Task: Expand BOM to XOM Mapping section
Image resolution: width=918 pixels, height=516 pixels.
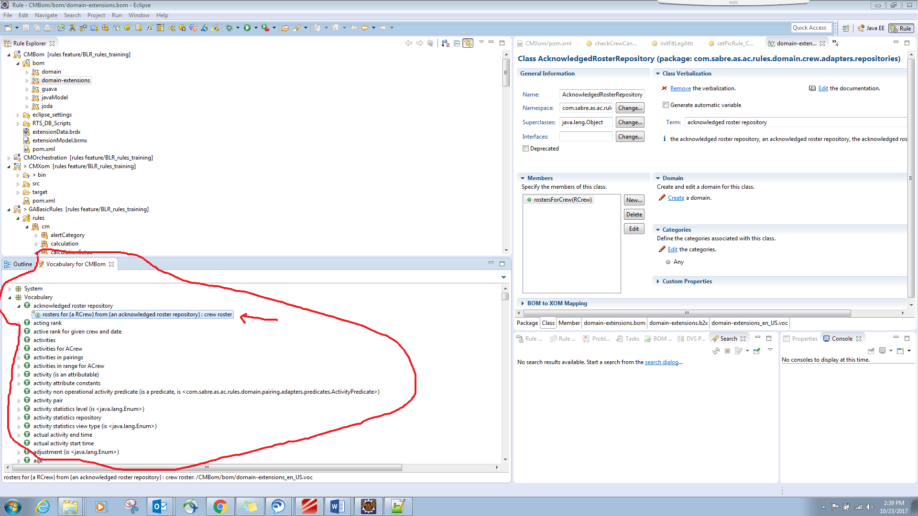Action: [x=557, y=303]
